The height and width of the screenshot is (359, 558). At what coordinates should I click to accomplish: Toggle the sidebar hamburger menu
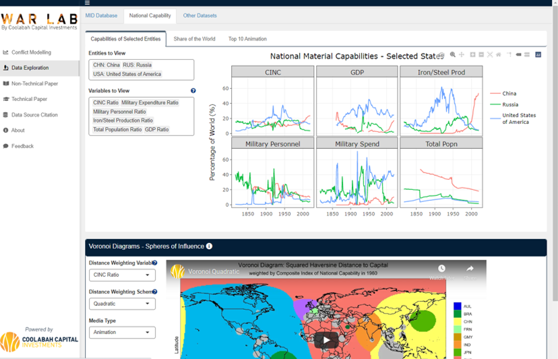pyautogui.click(x=87, y=3)
